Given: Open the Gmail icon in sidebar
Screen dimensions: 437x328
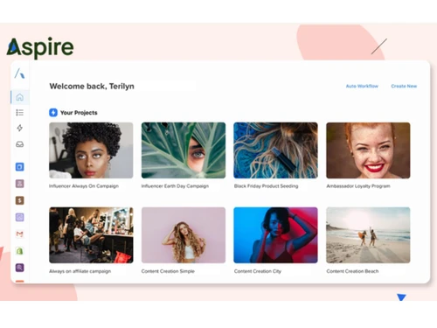Looking at the screenshot, I should point(20,234).
